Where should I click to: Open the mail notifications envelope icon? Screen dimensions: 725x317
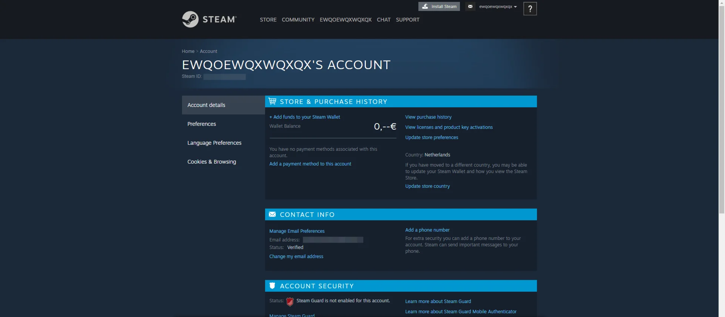470,6
